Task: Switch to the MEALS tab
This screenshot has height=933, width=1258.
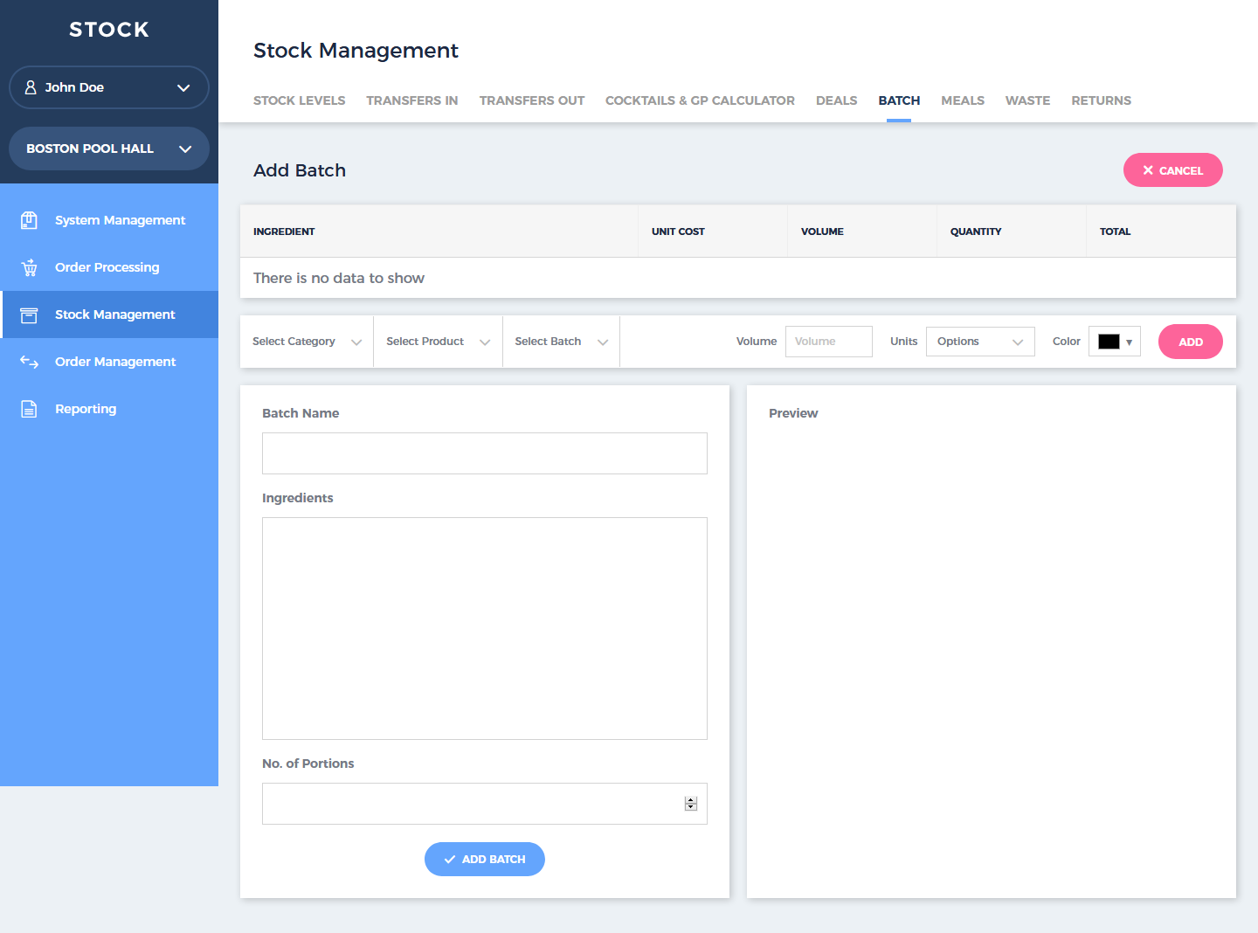Action: 963,100
